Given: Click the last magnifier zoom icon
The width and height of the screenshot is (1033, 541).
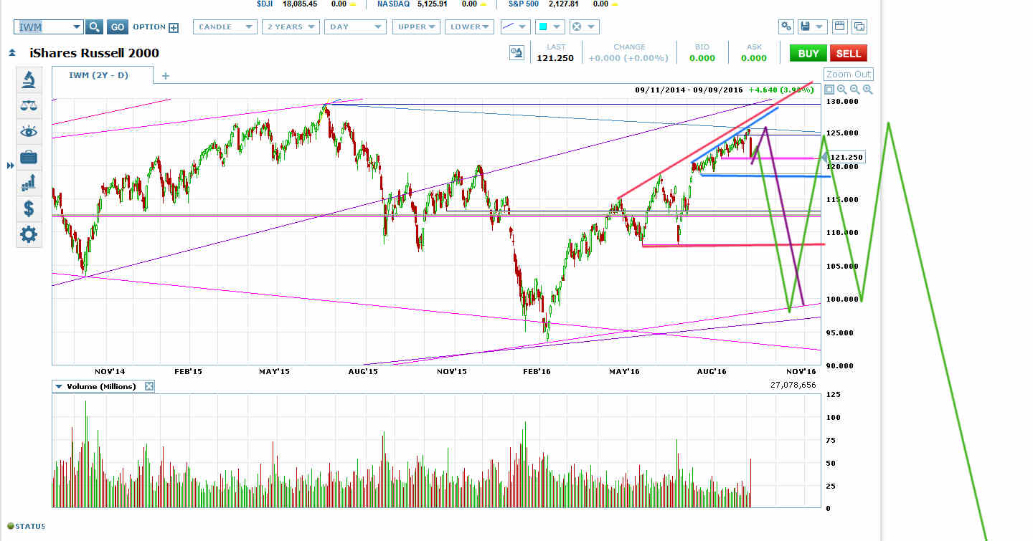Looking at the screenshot, I should 868,90.
